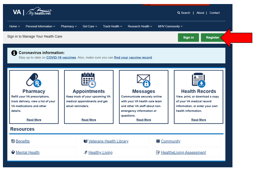
Task: Open the Mental Health resource link
Action: click(28, 152)
